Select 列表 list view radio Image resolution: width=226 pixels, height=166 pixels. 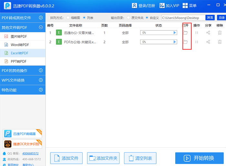[x=84, y=17]
